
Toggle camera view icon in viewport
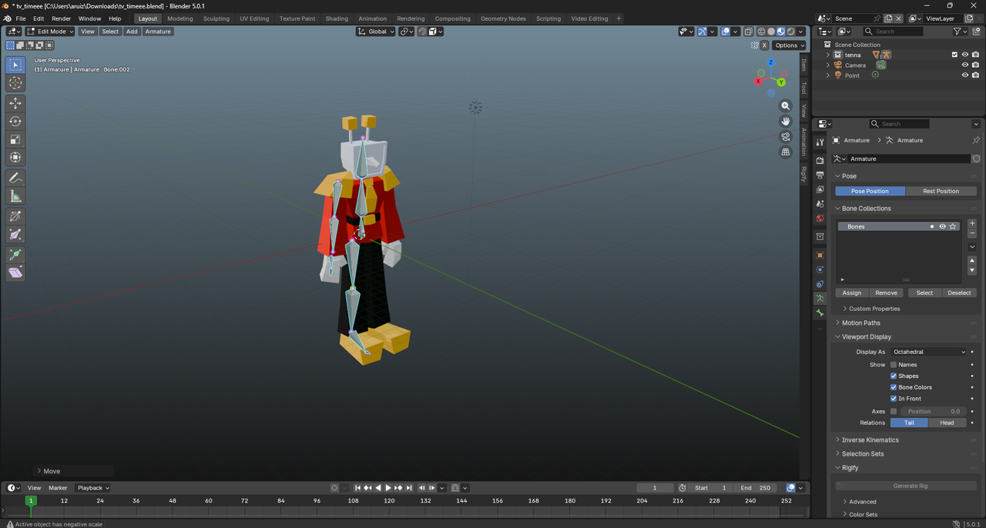pos(786,136)
